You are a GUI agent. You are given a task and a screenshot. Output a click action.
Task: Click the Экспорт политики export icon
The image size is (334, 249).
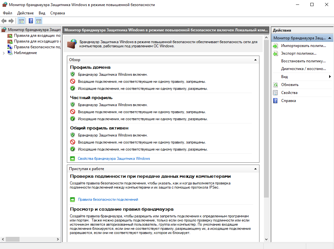pos(275,53)
